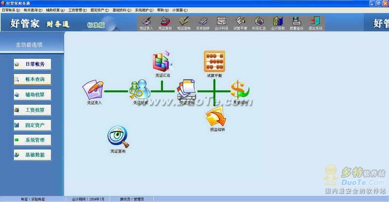Open the 帮助 menu
Viewport: 389px width, 202px height.
pos(163,10)
